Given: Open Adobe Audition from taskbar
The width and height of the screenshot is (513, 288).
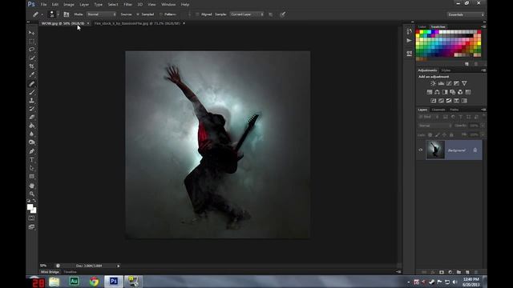Looking at the screenshot, I should [74, 282].
